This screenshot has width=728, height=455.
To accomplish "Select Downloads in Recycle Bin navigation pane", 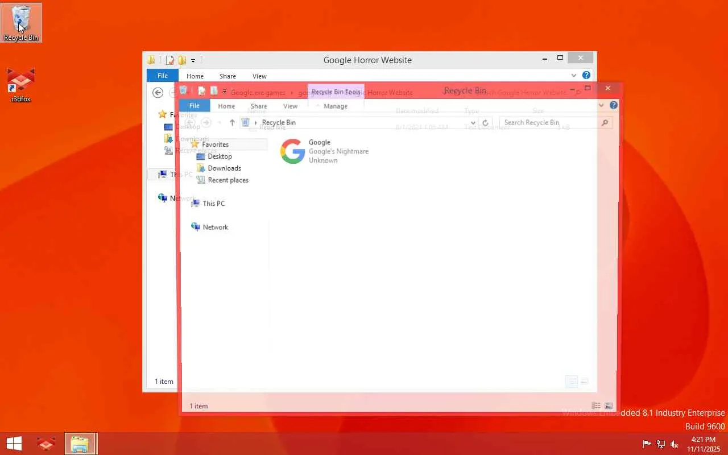I will (224, 168).
